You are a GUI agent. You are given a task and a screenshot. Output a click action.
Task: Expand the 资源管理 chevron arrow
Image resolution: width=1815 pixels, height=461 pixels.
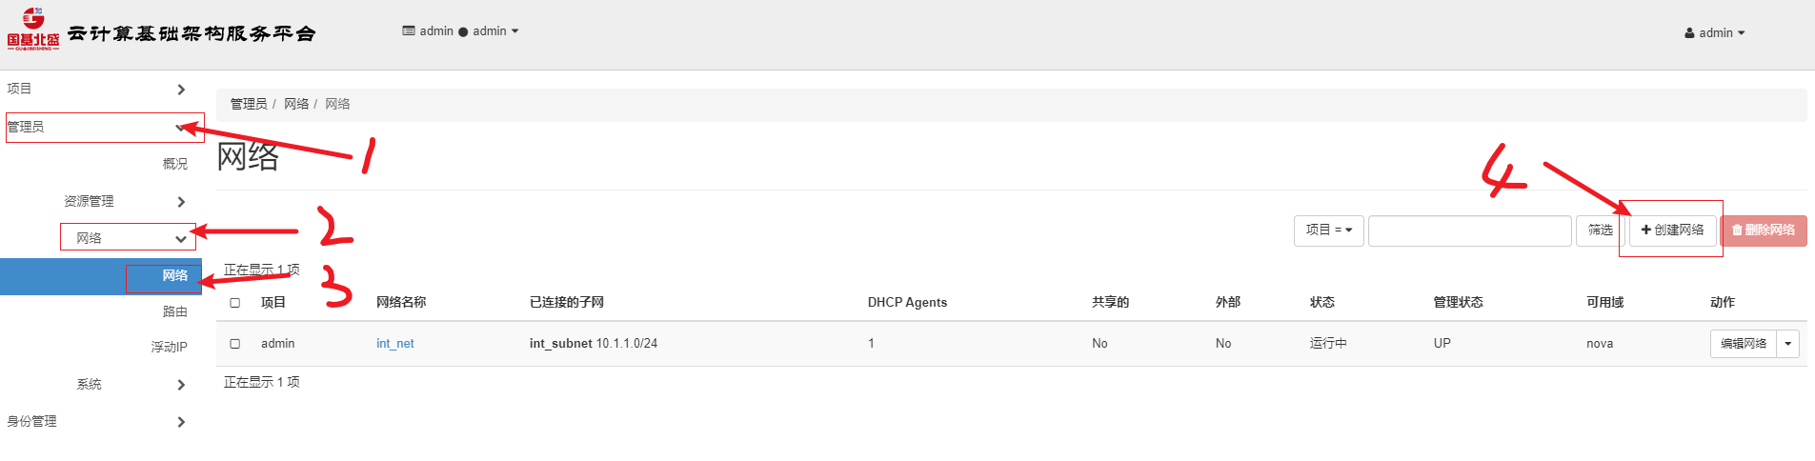point(181,202)
